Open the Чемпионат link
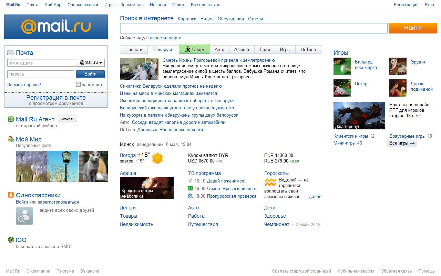 277,224
